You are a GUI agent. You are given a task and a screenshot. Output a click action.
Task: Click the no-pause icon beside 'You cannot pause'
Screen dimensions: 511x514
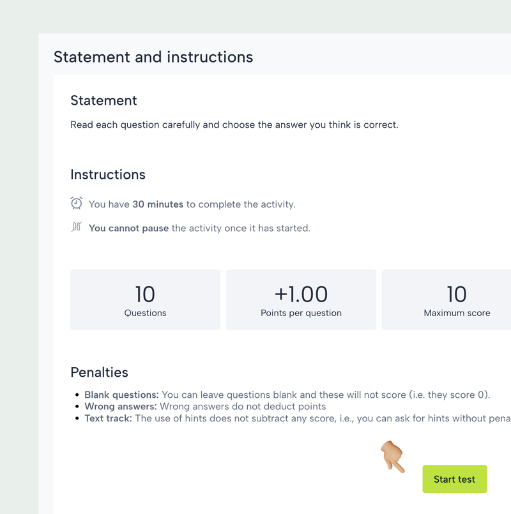point(76,227)
